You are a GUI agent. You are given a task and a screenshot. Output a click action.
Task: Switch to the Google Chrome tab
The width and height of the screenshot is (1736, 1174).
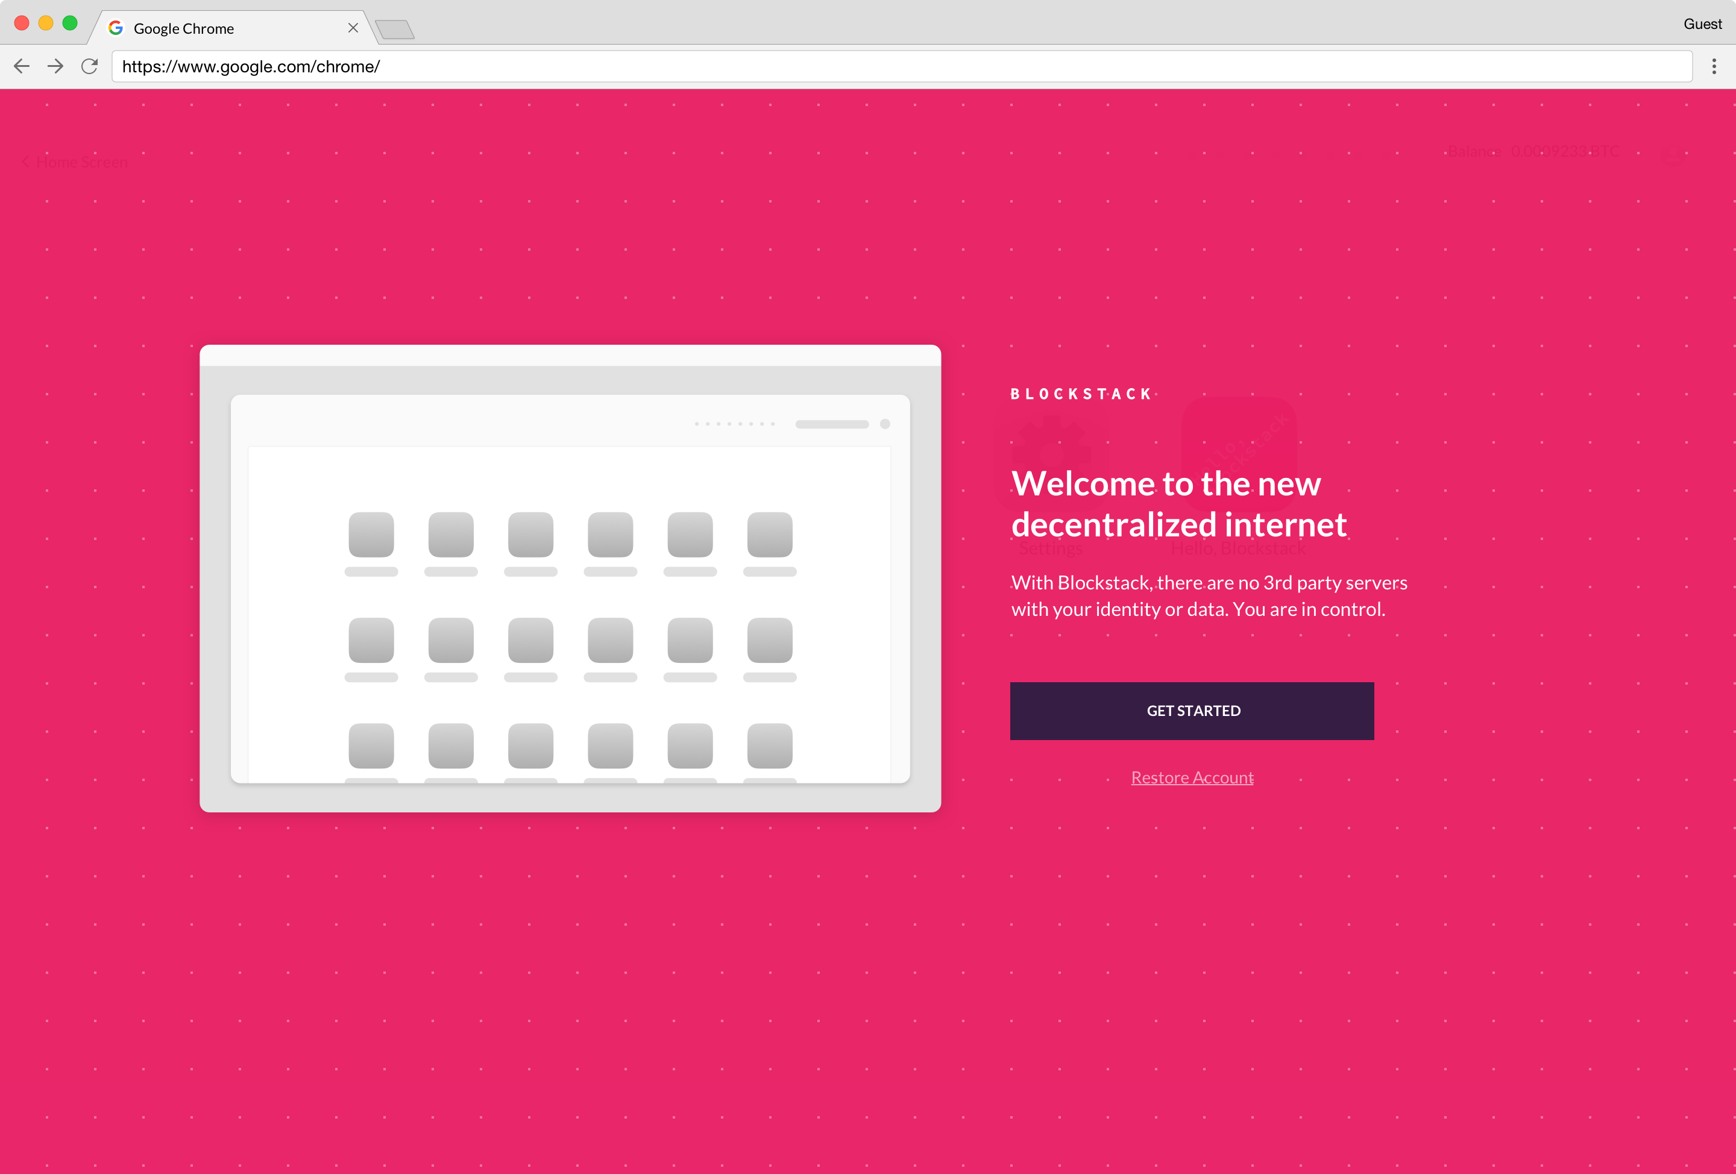(x=209, y=28)
